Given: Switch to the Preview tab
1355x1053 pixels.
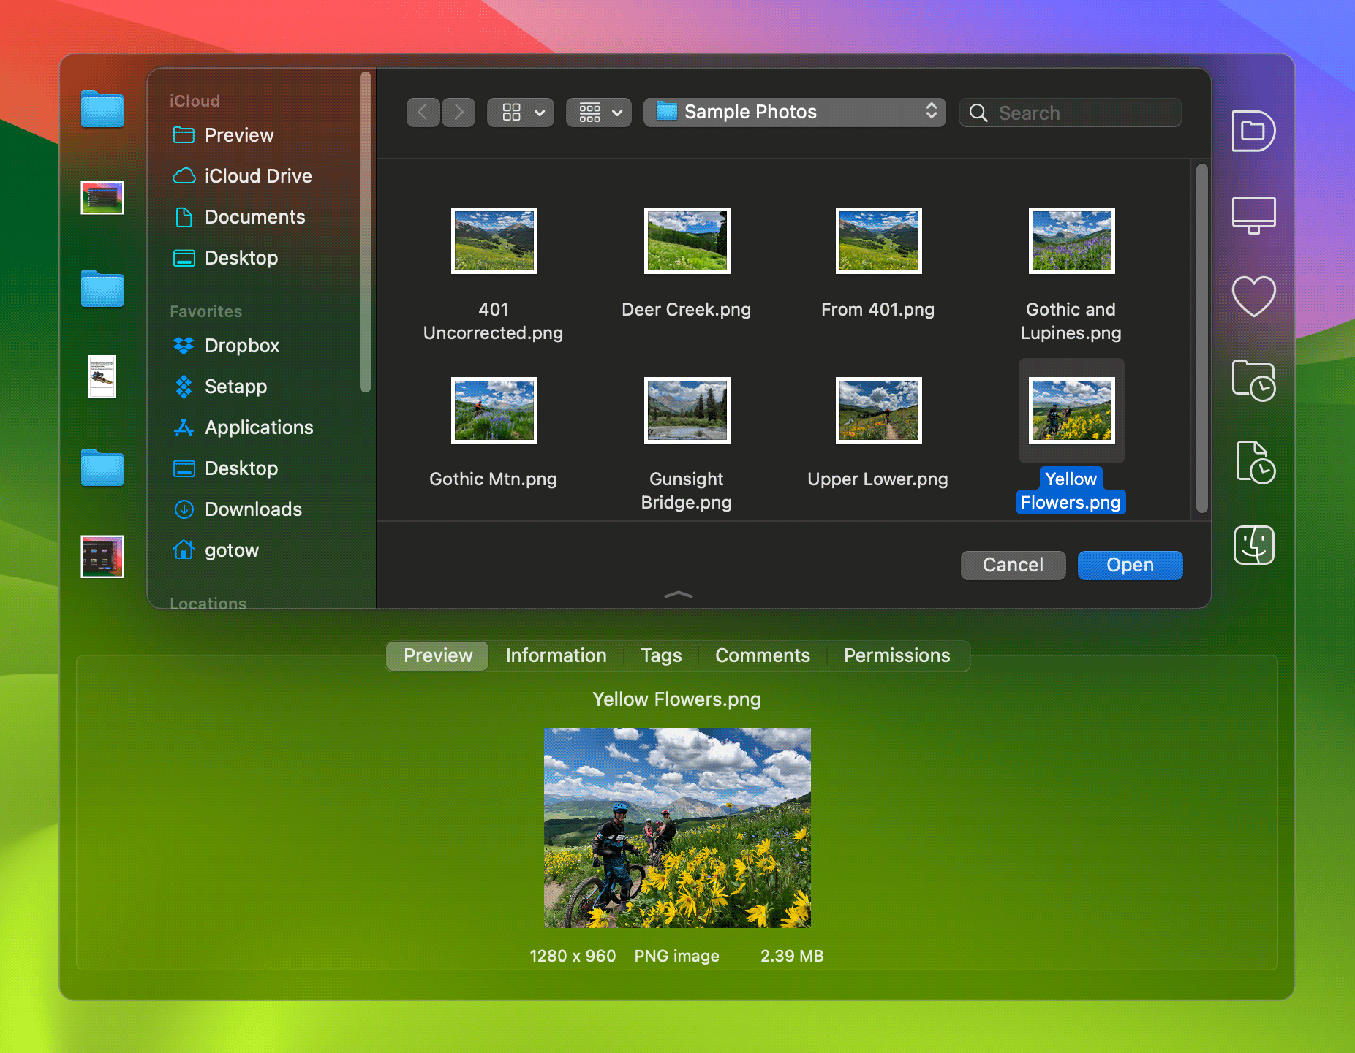Looking at the screenshot, I should [438, 655].
